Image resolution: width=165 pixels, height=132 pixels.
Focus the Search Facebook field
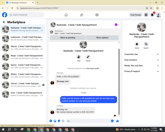pos(26,15)
